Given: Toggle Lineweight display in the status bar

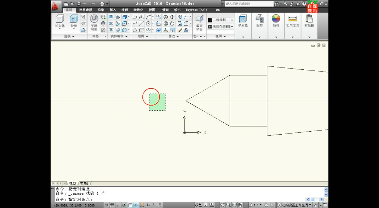Looking at the screenshot, I should 154,205.
